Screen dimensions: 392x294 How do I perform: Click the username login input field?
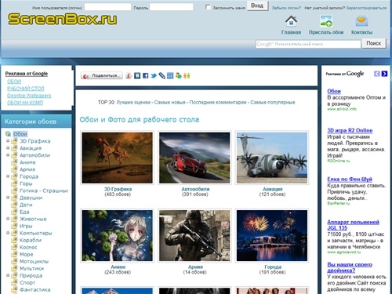pos(107,7)
